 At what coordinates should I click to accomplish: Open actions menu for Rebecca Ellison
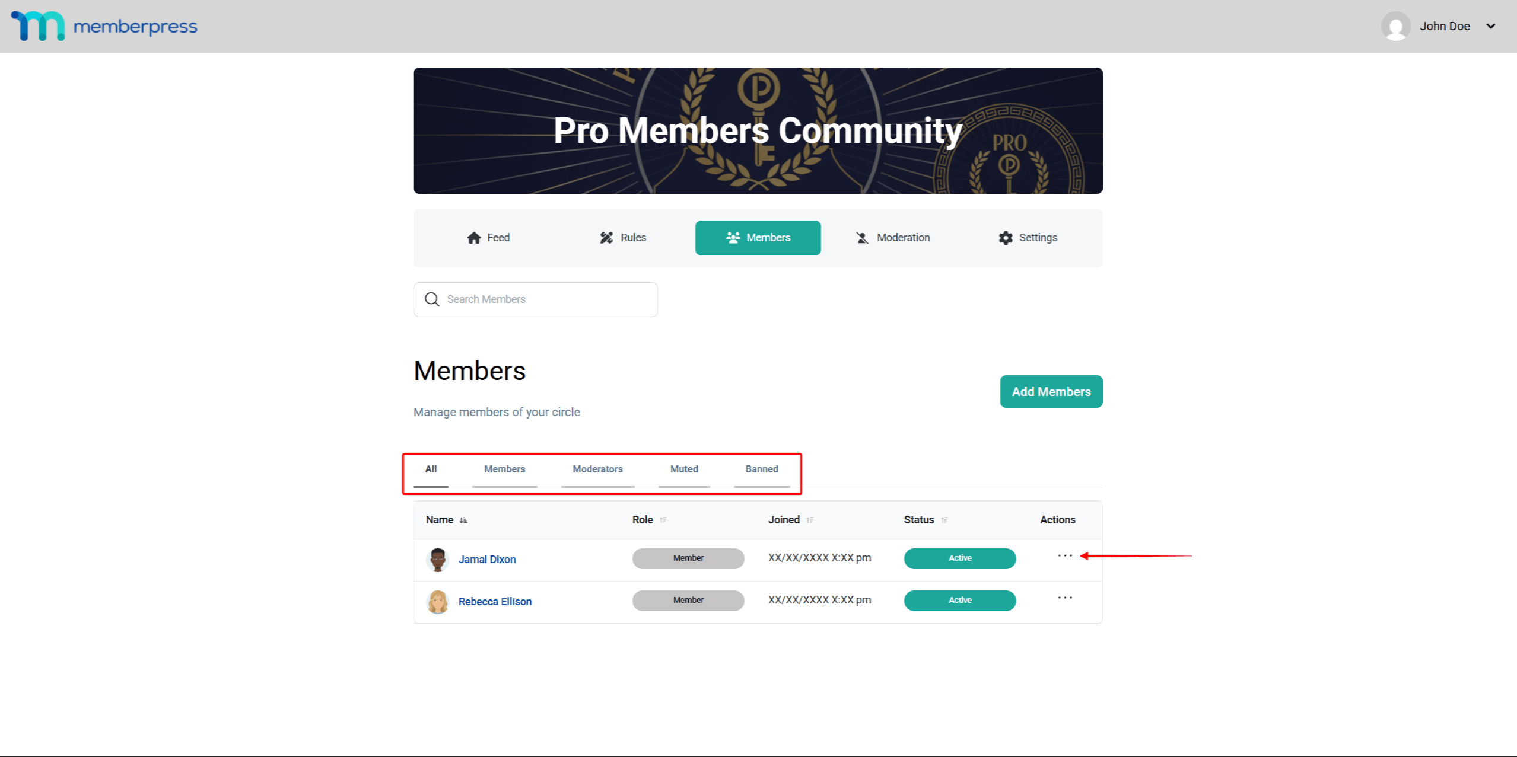[1065, 598]
